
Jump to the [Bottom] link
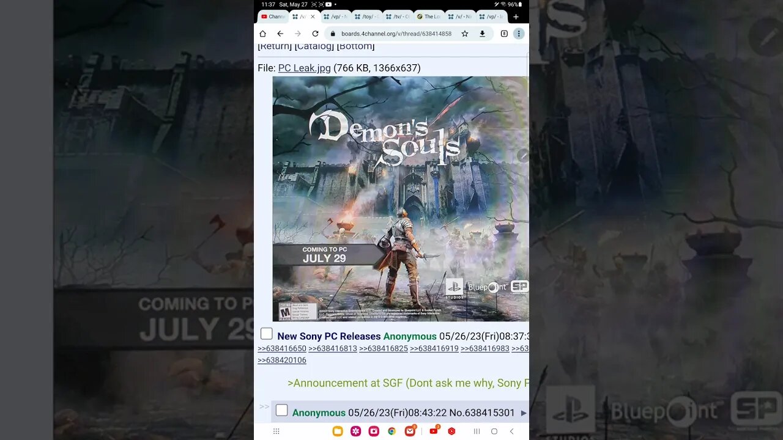click(355, 46)
